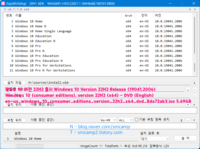Click the Arch column header
The image size is (200, 149).
pyautogui.click(x=128, y=16)
